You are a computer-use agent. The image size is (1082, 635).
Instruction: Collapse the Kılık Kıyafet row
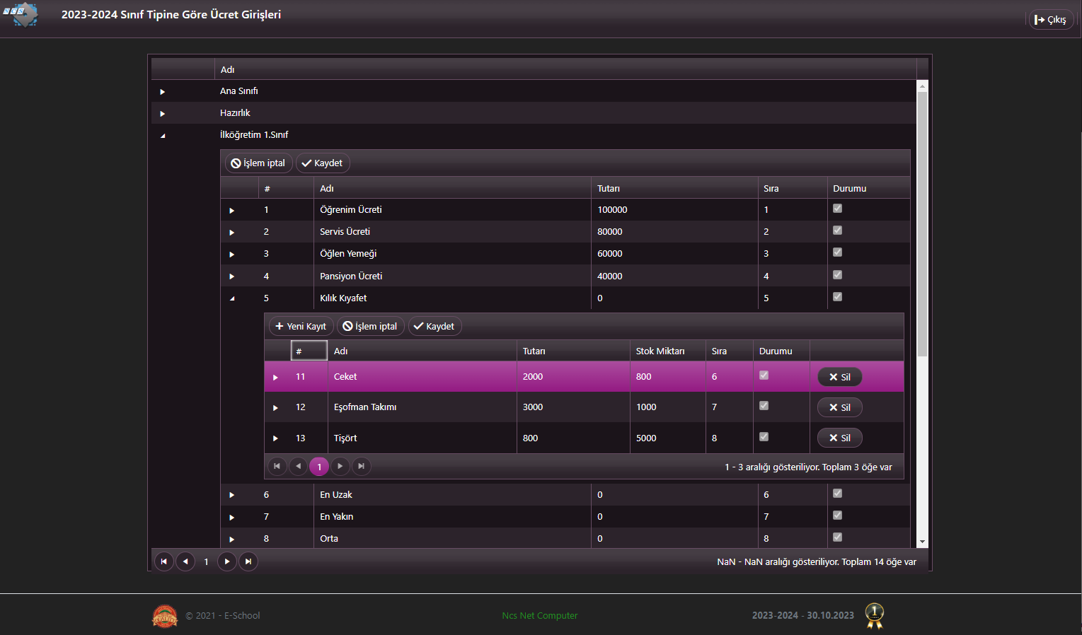[x=232, y=298]
